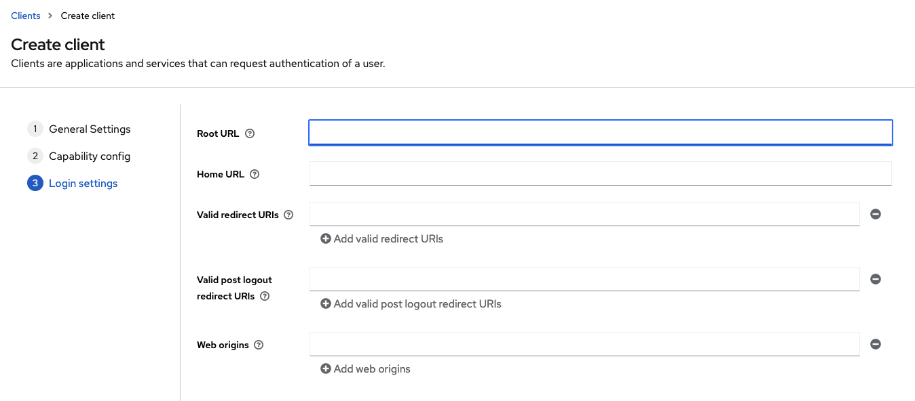This screenshot has width=915, height=401.
Task: Remove the web origins row
Action: (876, 344)
